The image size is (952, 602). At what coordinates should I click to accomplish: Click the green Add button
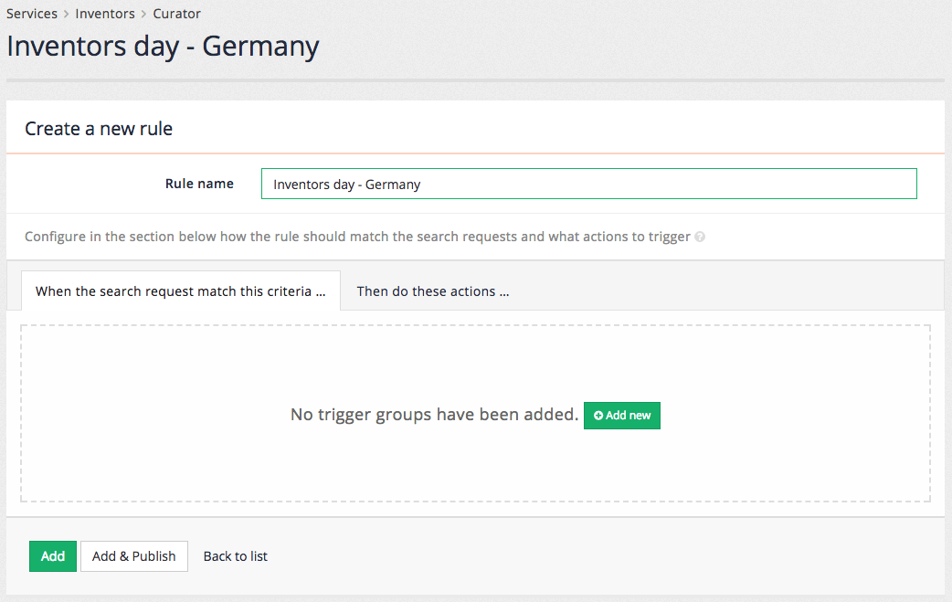pos(52,555)
